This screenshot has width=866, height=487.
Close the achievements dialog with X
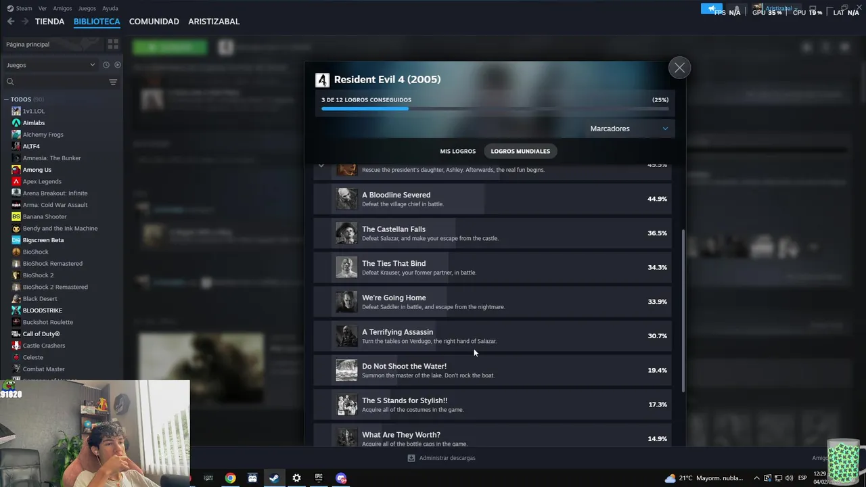click(x=679, y=68)
